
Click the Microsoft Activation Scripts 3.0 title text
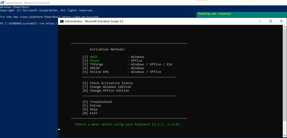(104, 21)
